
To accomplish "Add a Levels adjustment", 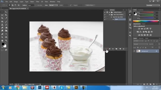I will pos(142,29).
